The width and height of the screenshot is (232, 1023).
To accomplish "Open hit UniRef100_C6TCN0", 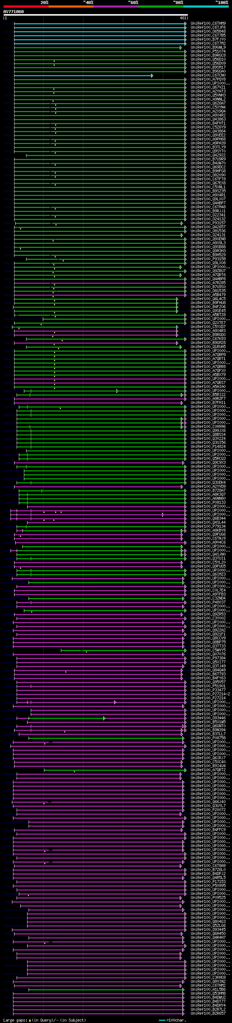I will 208,75.
